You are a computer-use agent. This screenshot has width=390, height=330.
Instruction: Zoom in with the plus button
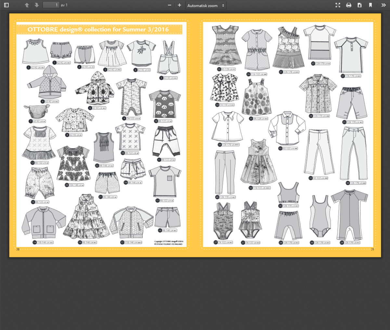click(x=179, y=5)
